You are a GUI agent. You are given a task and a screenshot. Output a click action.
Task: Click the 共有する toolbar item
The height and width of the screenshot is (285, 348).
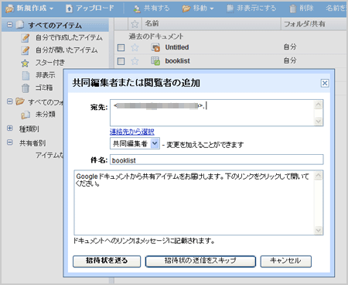[x=152, y=9]
